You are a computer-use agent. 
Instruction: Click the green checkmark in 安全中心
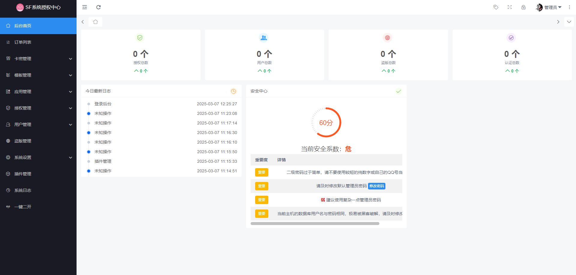pos(399,91)
